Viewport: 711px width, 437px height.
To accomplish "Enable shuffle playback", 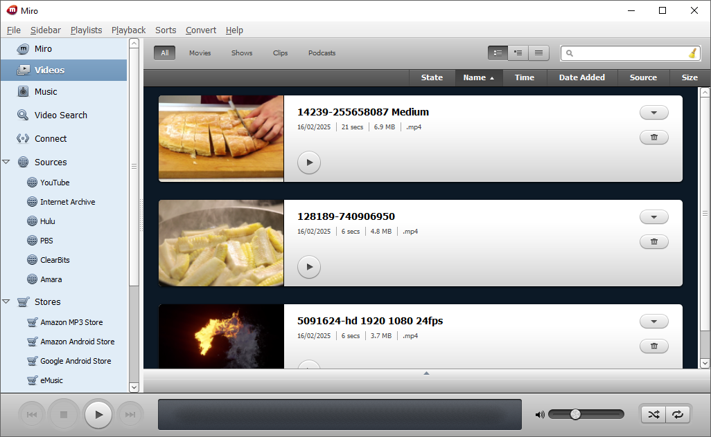I will click(652, 414).
